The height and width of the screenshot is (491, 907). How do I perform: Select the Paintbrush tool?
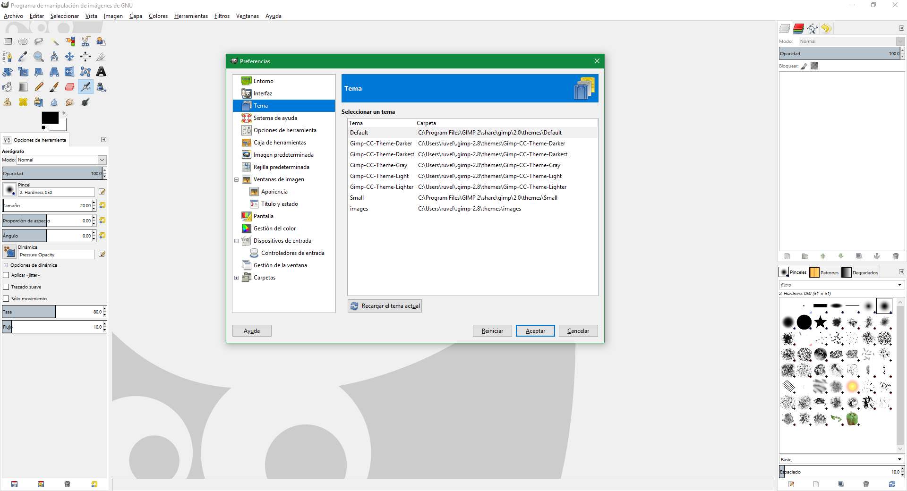[x=54, y=87]
